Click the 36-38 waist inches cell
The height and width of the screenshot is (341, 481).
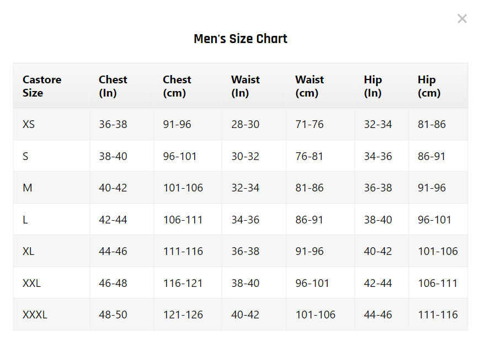coord(245,251)
